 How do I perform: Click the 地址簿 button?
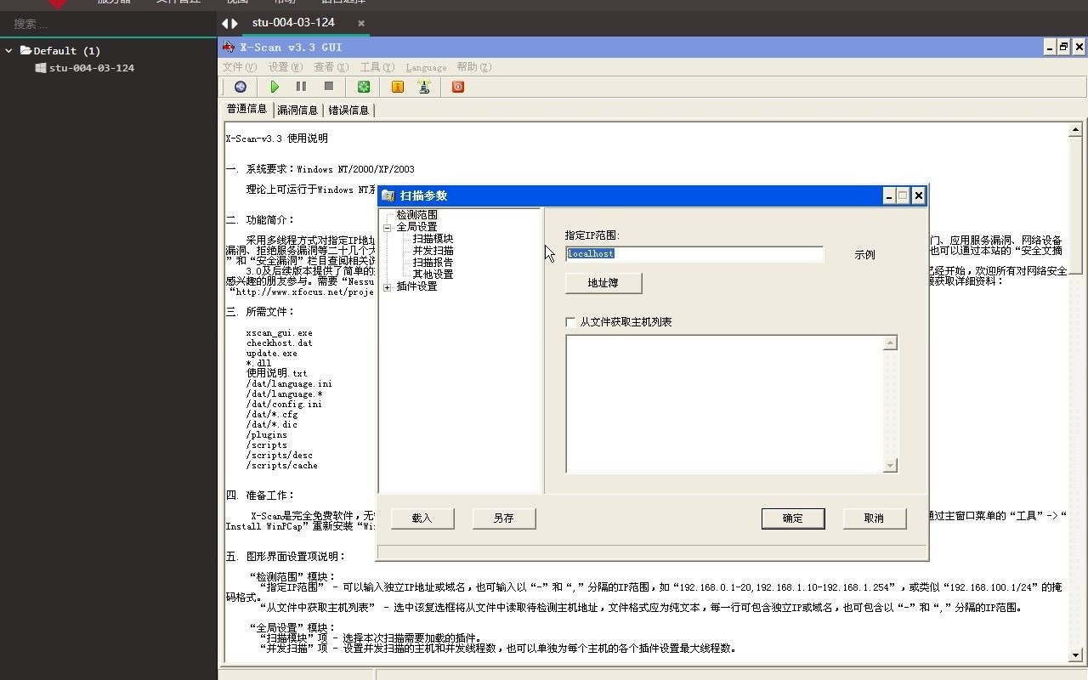[x=603, y=283]
